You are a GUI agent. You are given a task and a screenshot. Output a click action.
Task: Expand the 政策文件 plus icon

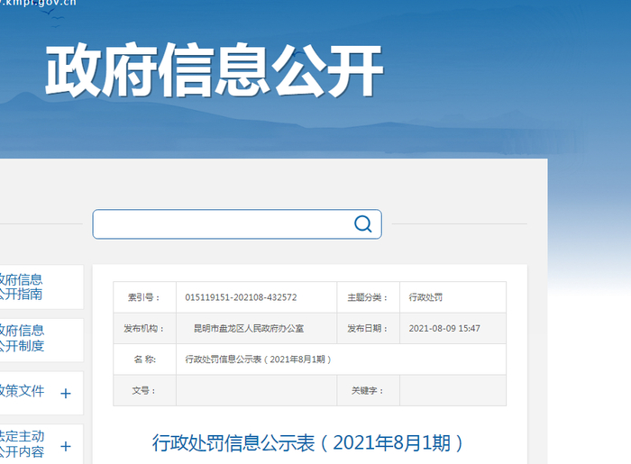(x=66, y=393)
